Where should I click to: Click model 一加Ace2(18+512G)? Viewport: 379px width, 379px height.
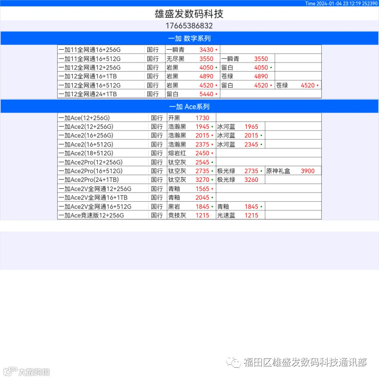(86, 153)
